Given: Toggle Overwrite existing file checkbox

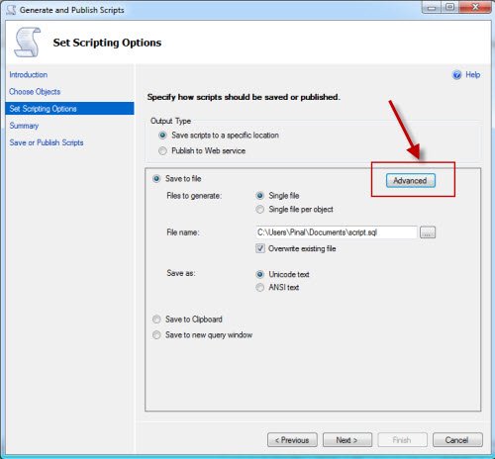Looking at the screenshot, I should [260, 248].
